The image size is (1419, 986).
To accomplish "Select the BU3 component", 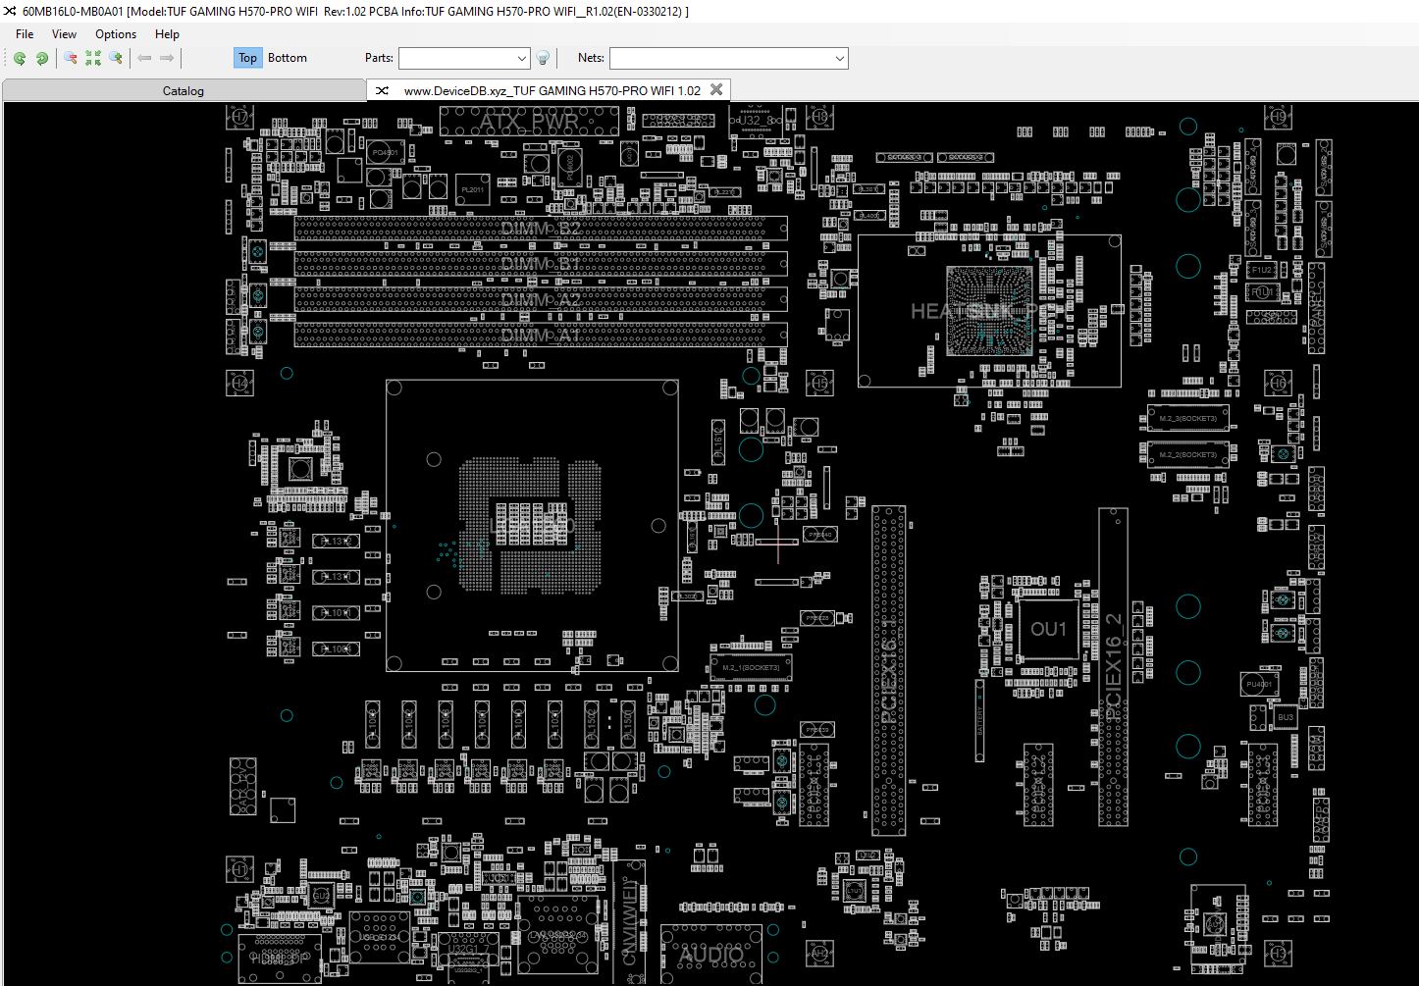I will [x=1286, y=717].
